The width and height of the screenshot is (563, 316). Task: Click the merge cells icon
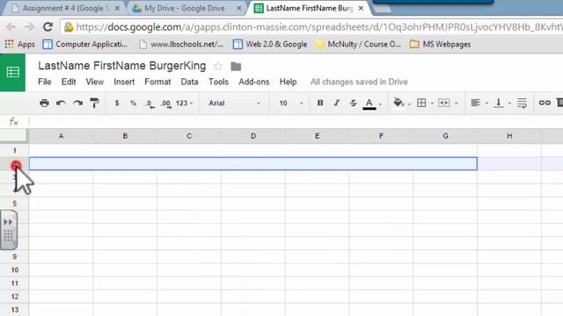(443, 104)
